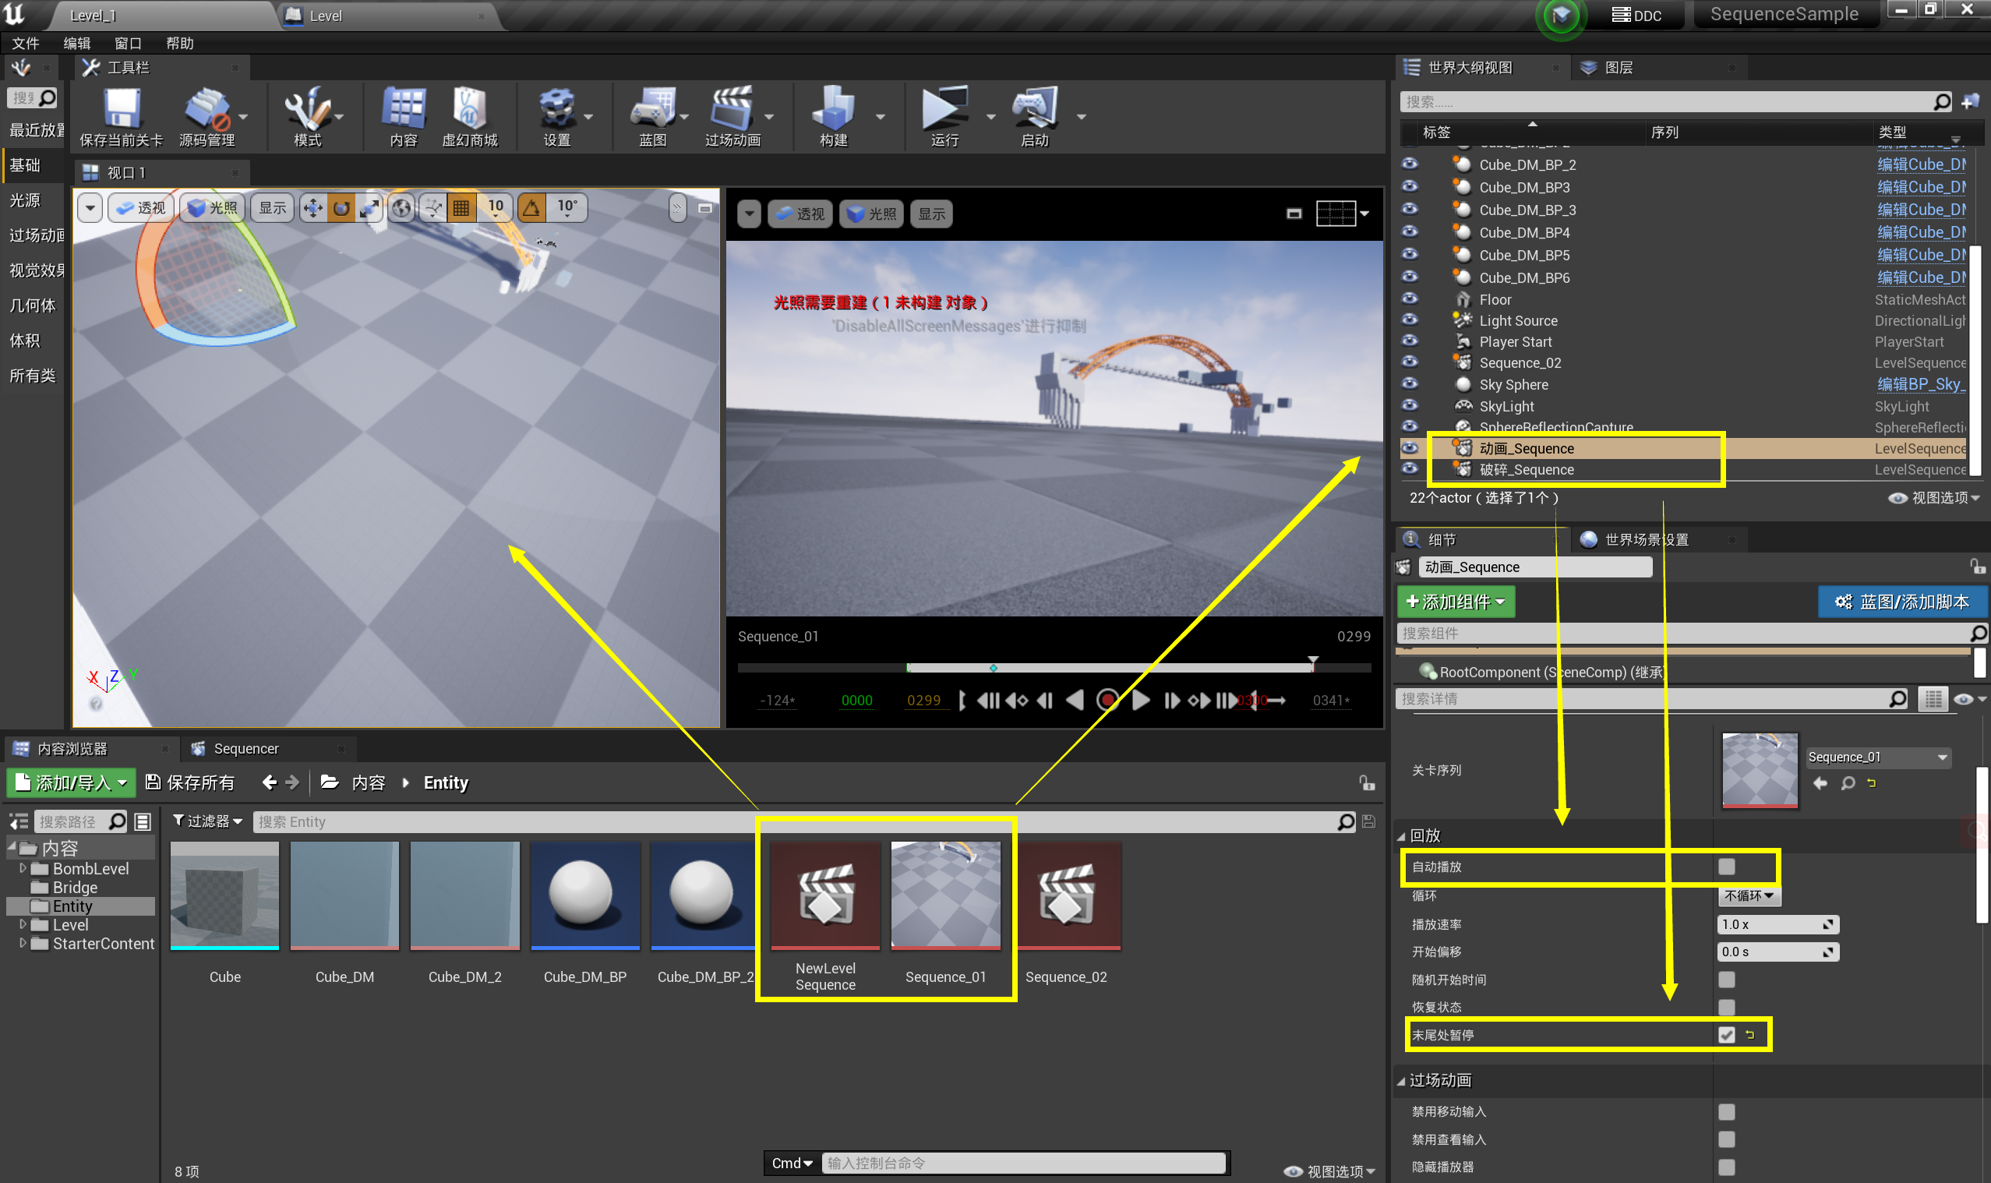Click the Lit (光照) button in left viewport
1991x1183 pixels.
[x=213, y=209]
